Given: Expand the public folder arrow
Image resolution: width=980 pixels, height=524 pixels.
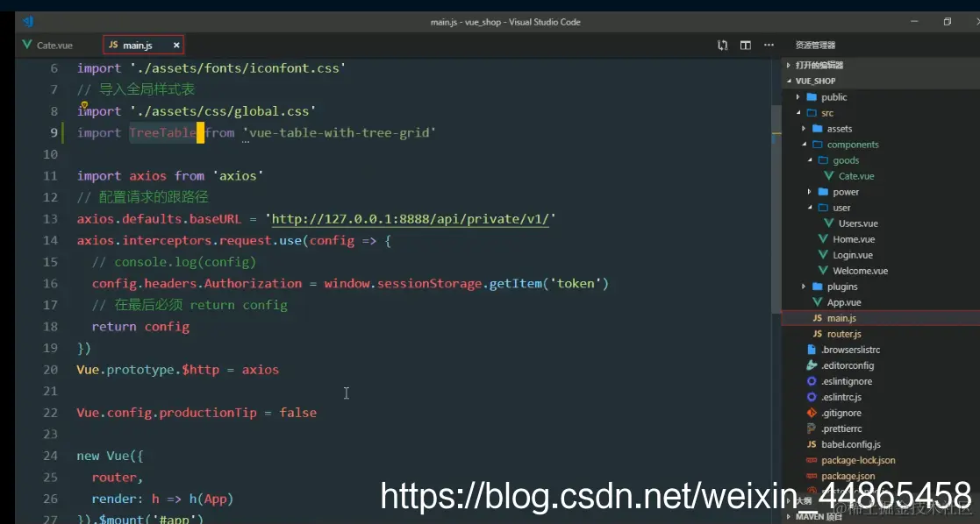Looking at the screenshot, I should click(798, 96).
